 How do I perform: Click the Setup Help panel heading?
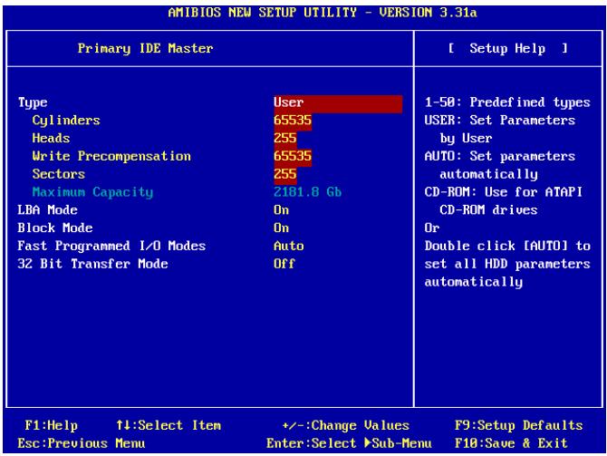[508, 49]
